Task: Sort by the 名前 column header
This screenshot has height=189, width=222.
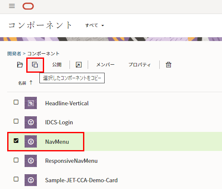Action: point(22,83)
